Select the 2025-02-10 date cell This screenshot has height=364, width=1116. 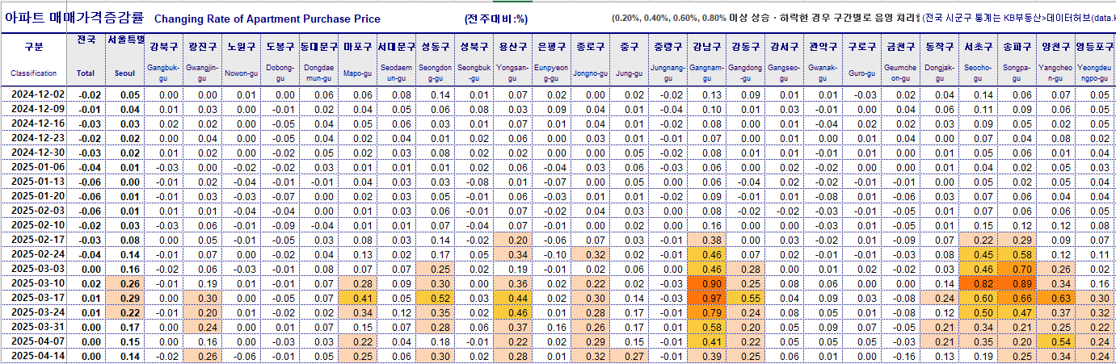(x=34, y=225)
